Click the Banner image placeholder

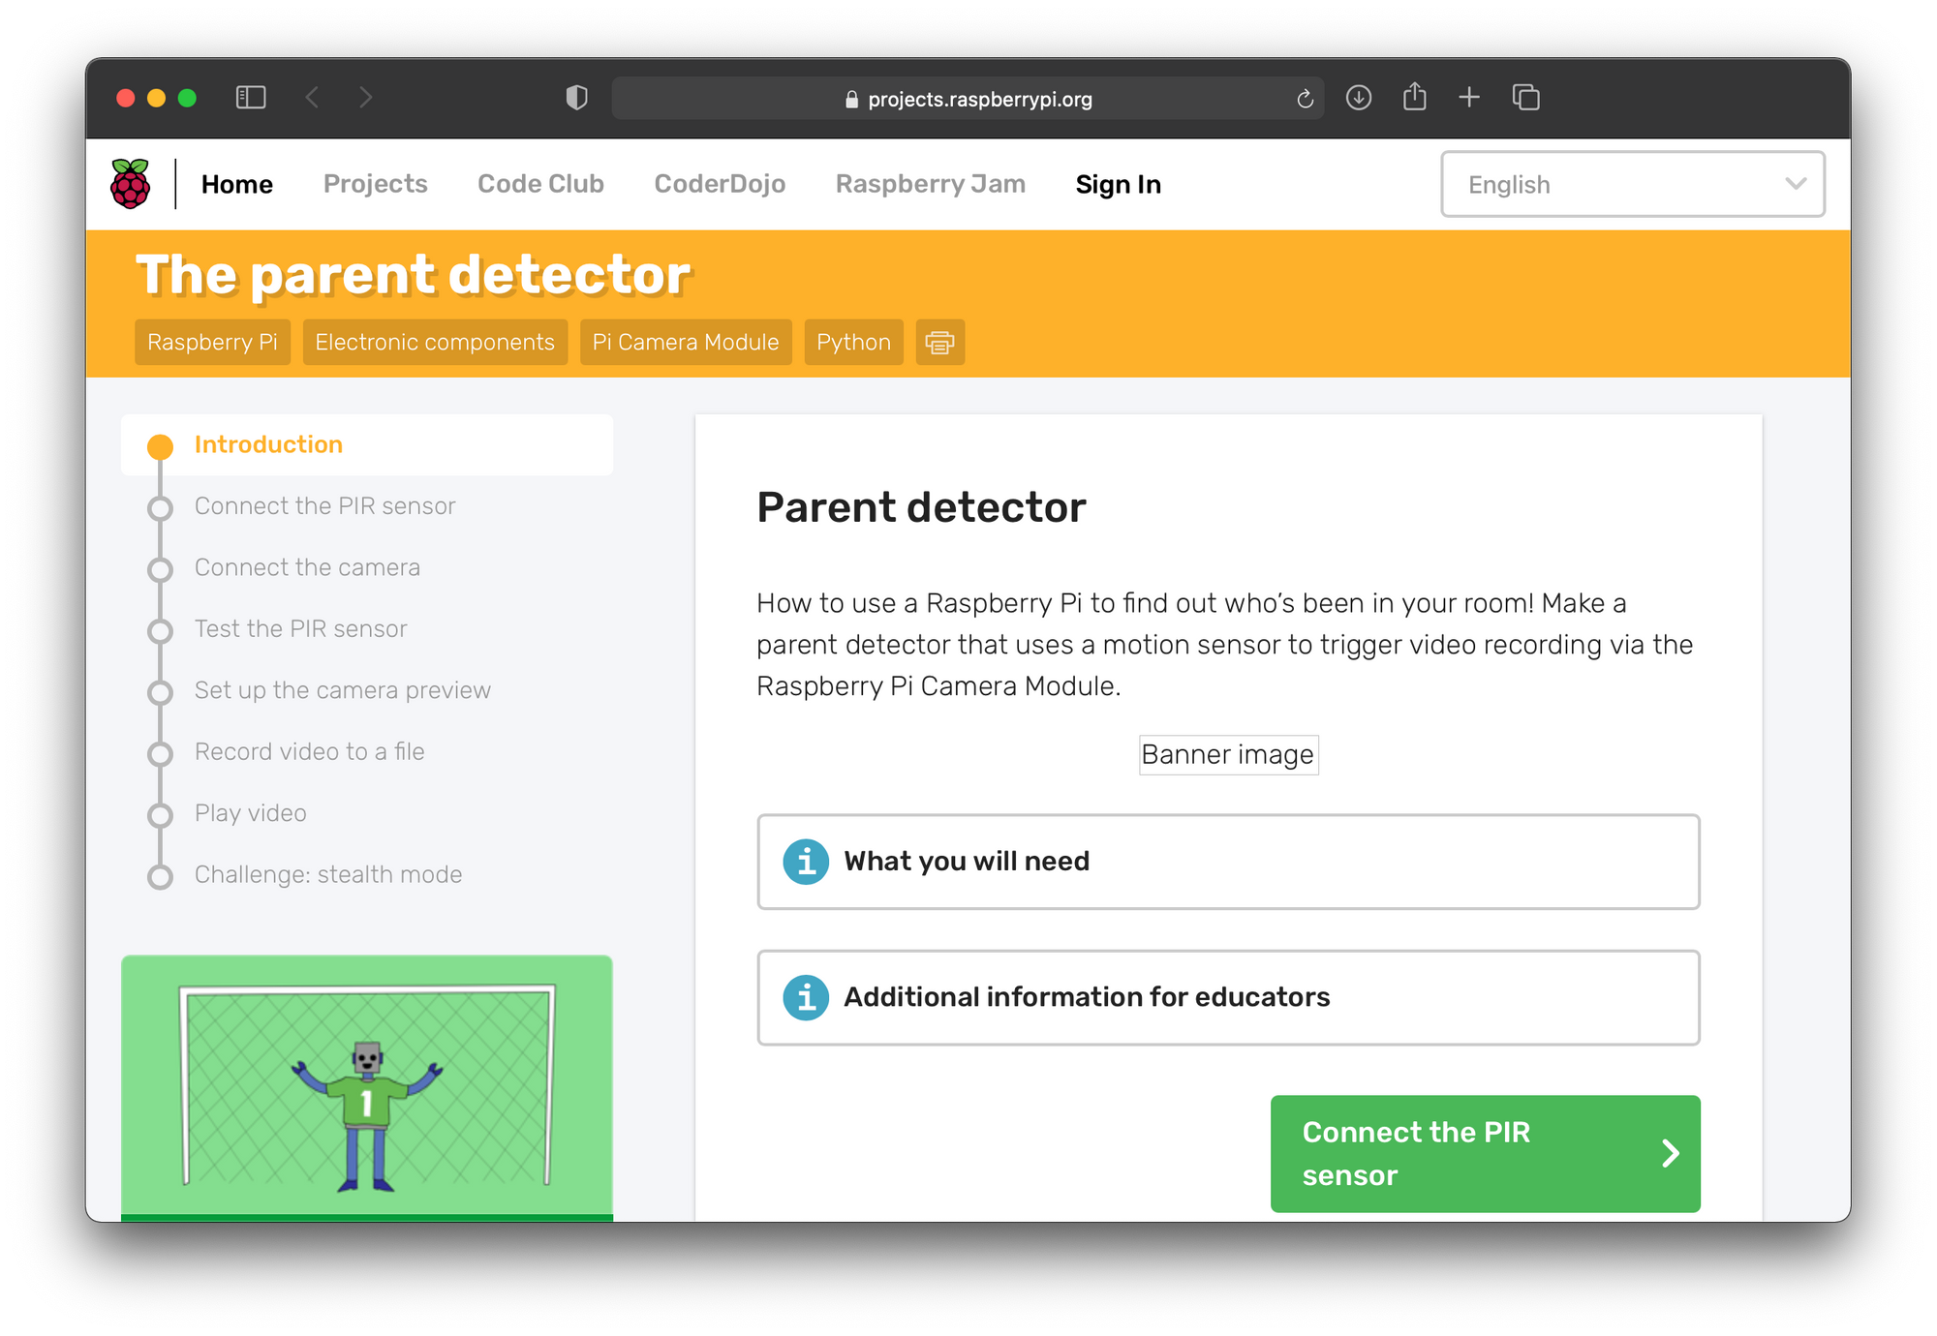[x=1228, y=754]
